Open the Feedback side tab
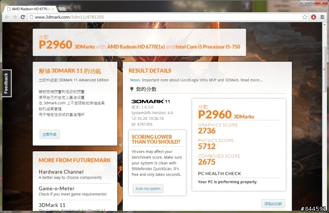This screenshot has width=329, height=213. click(x=6, y=83)
